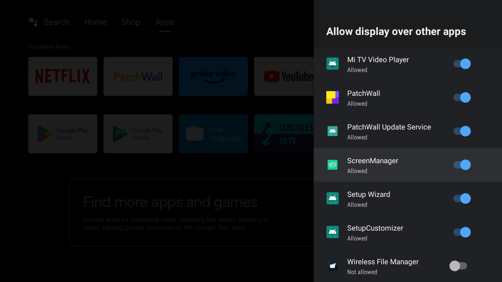The height and width of the screenshot is (282, 502).
Task: Click the ScreenManager green icon
Action: tap(333, 165)
